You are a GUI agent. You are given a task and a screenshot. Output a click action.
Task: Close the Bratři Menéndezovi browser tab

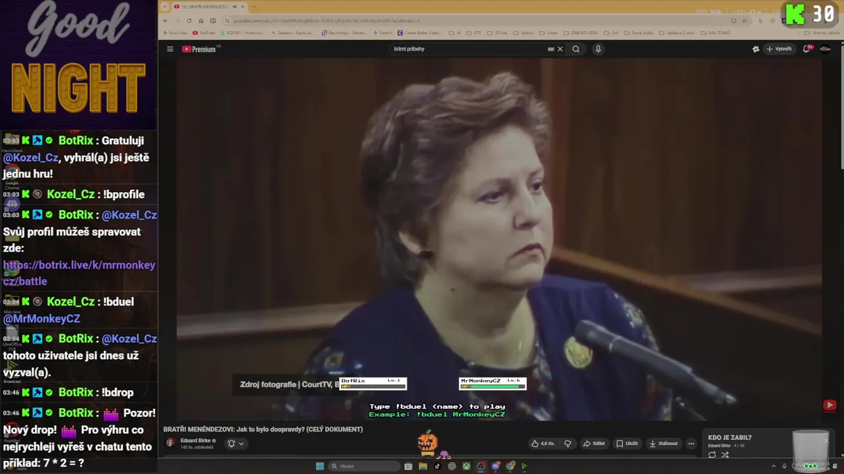[243, 7]
